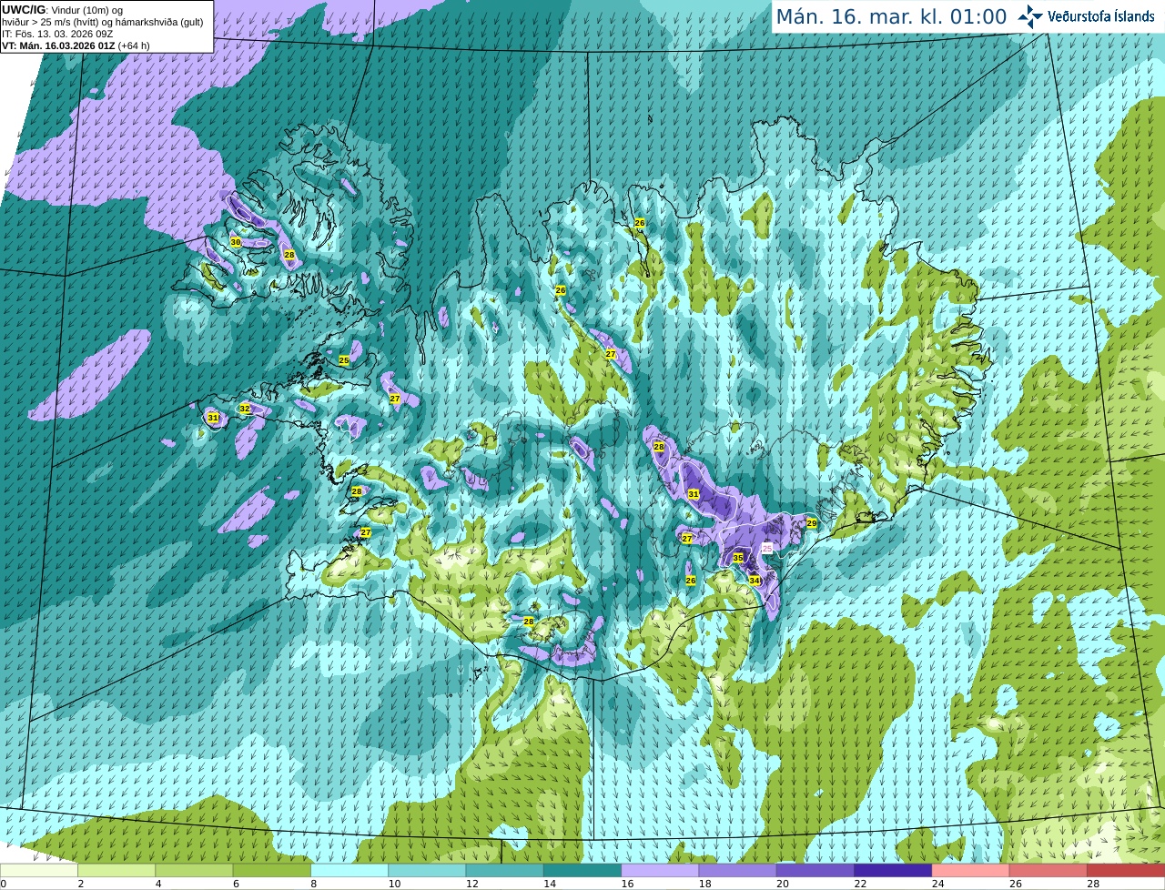Click the green 6–8 legend swatch
Viewport: 1165px width, 890px height.
click(x=272, y=870)
